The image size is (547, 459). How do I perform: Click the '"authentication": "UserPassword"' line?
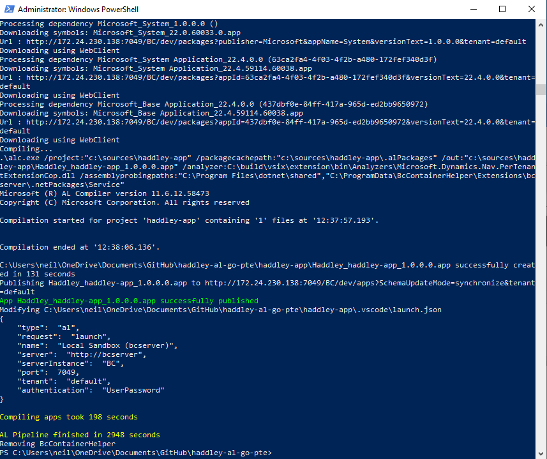91,390
